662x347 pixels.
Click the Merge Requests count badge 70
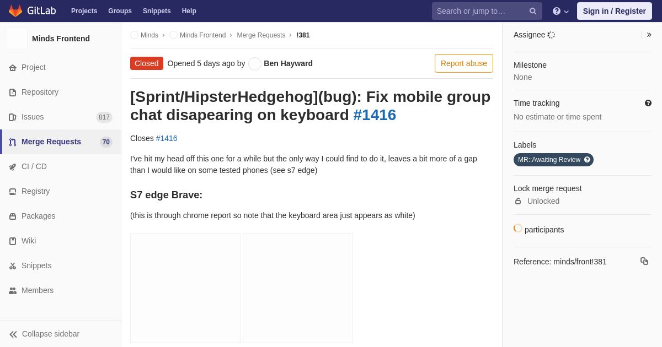(x=106, y=142)
